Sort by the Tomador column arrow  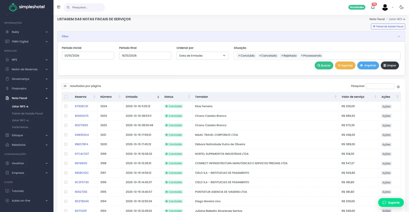[x=335, y=97]
